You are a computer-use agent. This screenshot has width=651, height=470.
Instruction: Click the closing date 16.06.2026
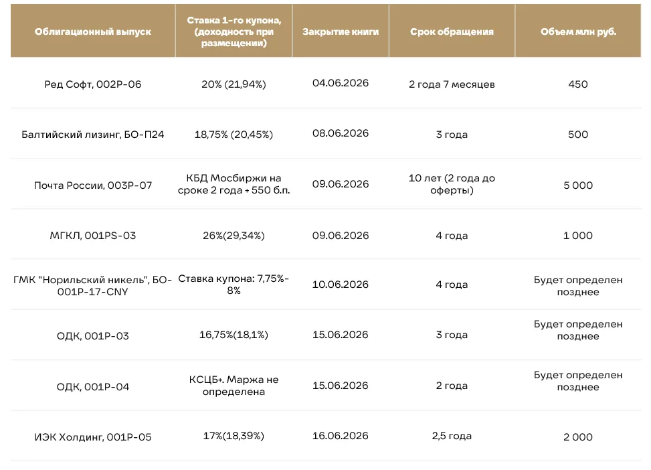(x=341, y=436)
